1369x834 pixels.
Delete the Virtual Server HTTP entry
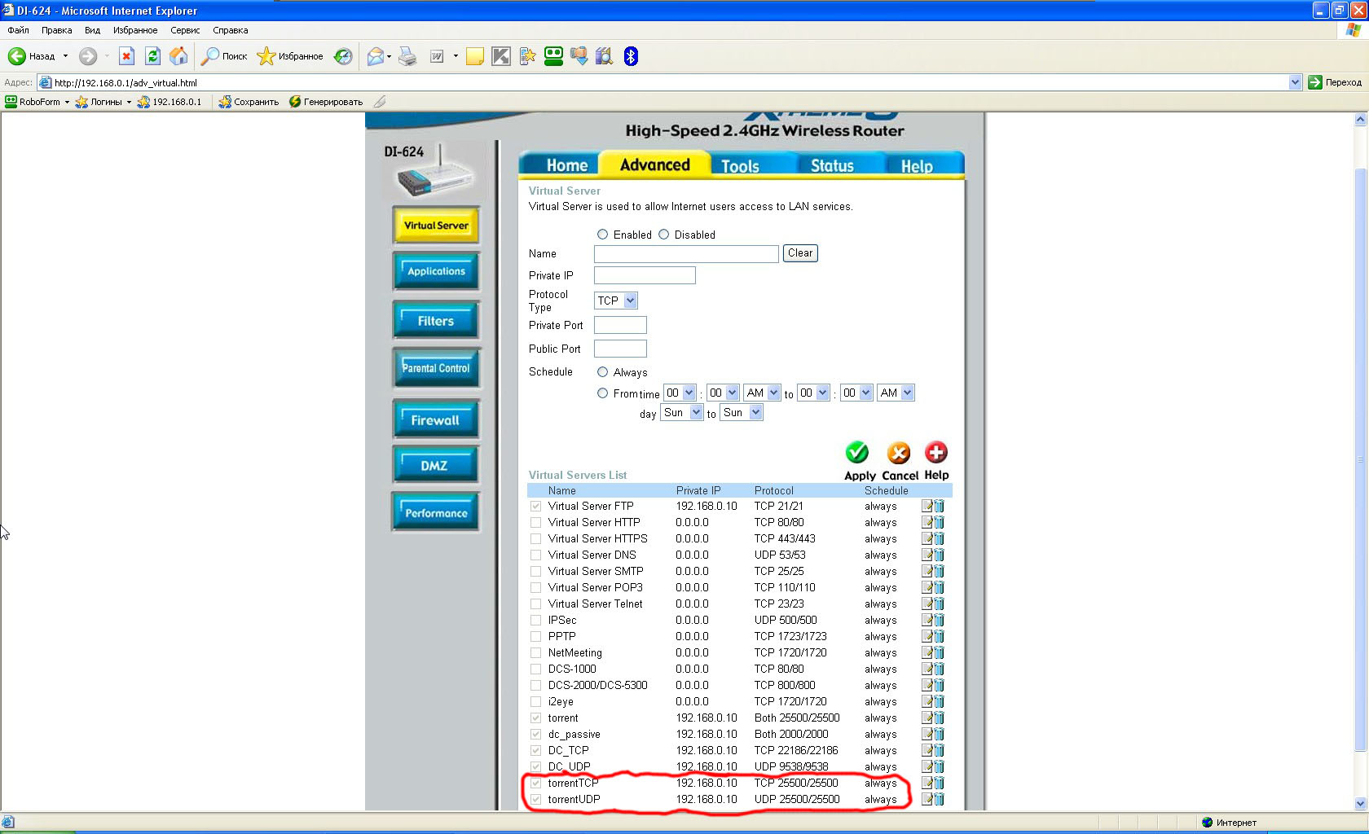click(x=939, y=522)
